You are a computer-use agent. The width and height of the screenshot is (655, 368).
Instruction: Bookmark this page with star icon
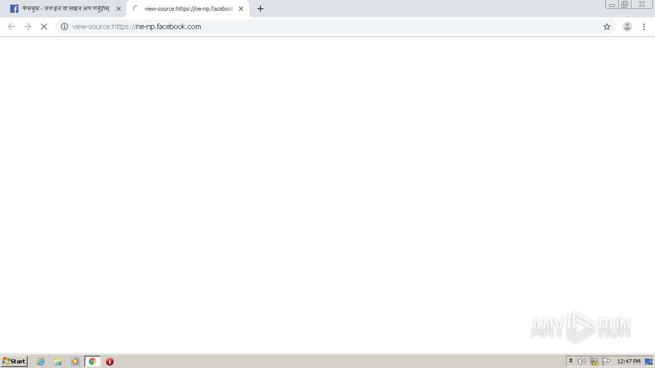pyautogui.click(x=607, y=27)
